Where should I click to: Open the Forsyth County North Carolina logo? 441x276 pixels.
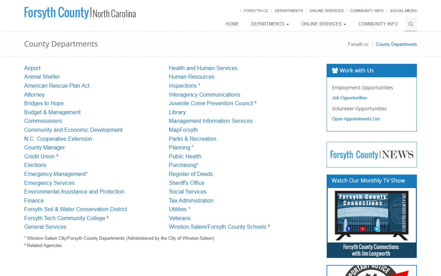[x=80, y=13]
